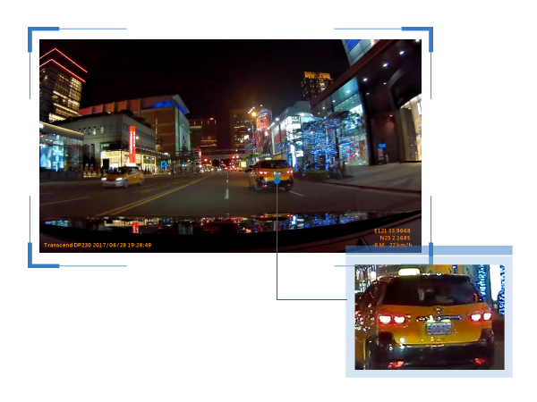Image resolution: width=537 pixels, height=402 pixels.
Task: Click the Transcend DP230 timestamp overlay
Action: tap(98, 245)
